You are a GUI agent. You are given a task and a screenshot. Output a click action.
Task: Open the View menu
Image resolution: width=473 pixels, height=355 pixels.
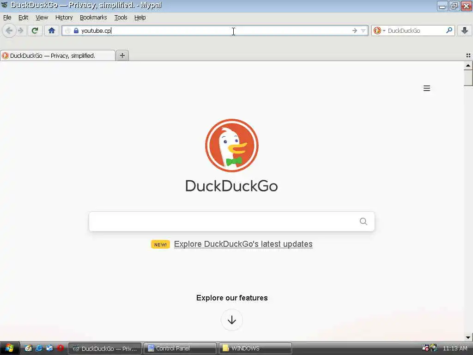pos(42,18)
